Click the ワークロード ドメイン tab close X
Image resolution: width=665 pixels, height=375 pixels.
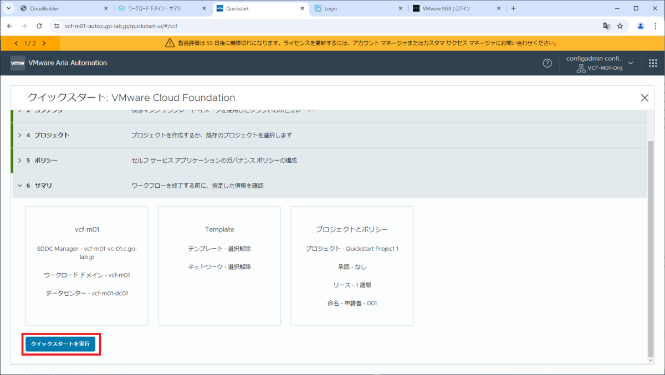[204, 8]
